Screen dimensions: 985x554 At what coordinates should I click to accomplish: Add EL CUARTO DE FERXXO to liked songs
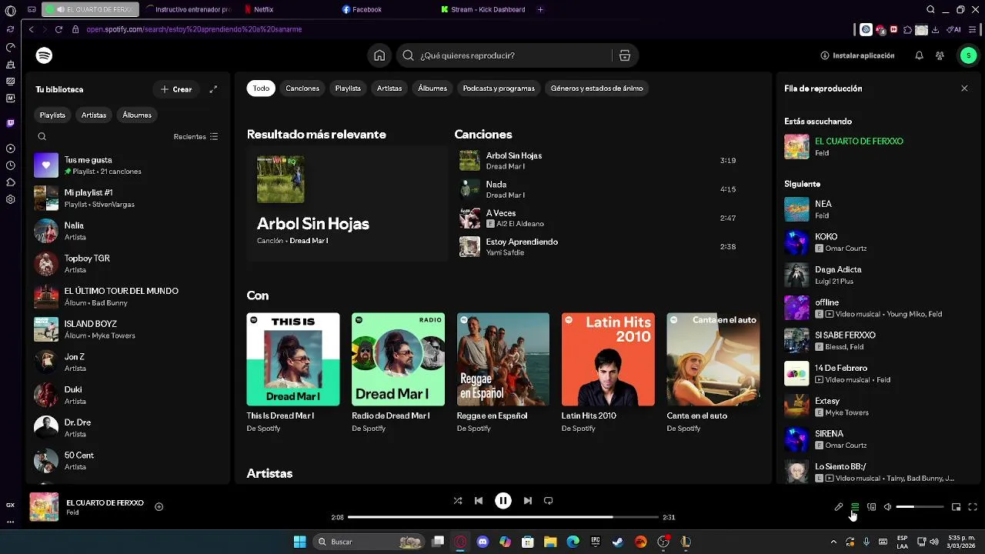(159, 506)
